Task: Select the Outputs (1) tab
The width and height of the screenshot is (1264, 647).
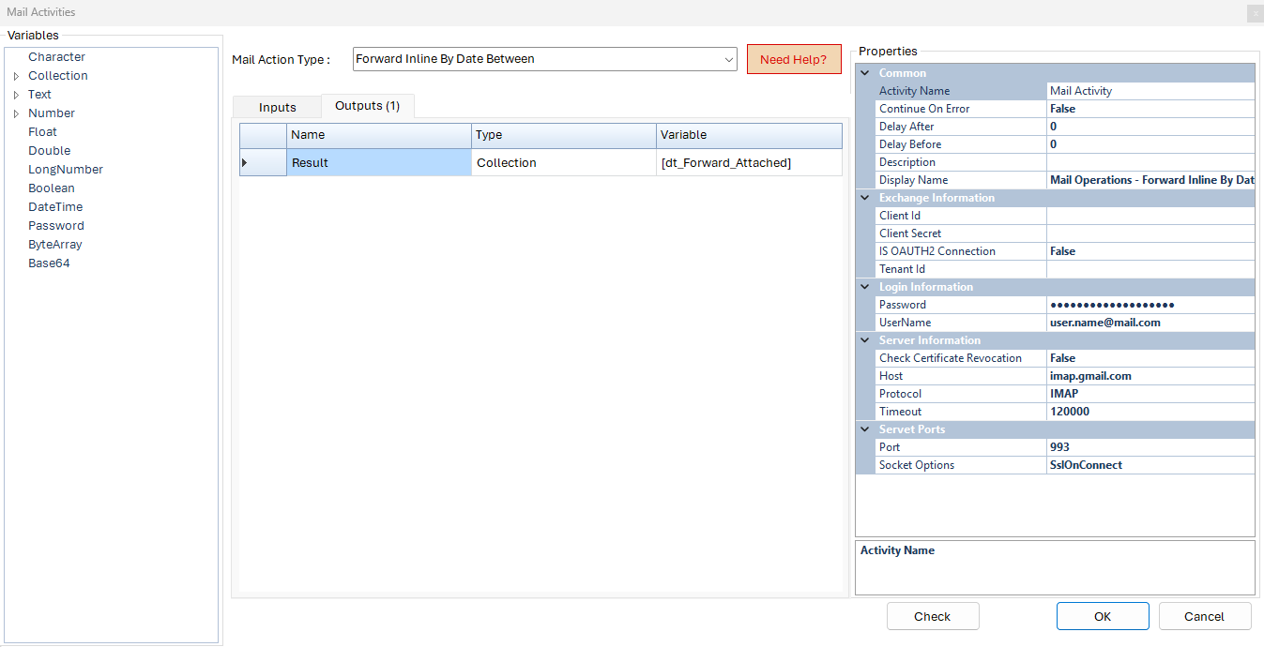Action: click(367, 106)
